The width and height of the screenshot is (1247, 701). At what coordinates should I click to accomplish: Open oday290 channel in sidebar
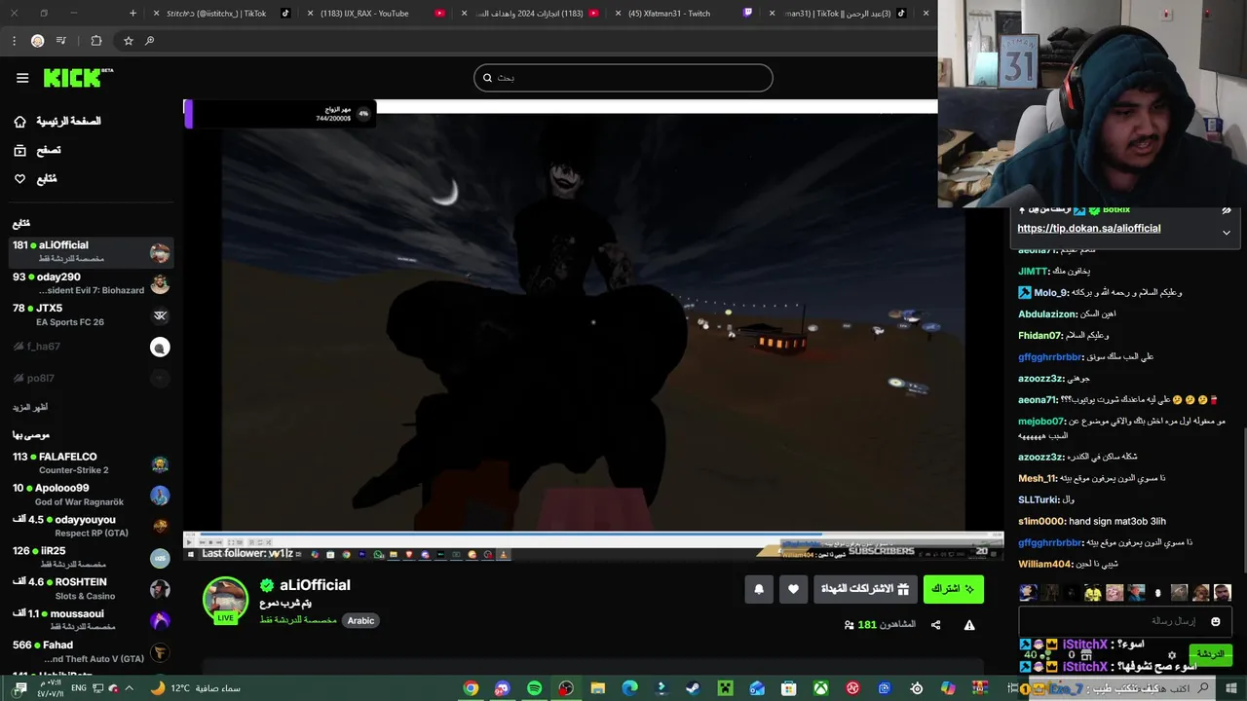point(91,283)
